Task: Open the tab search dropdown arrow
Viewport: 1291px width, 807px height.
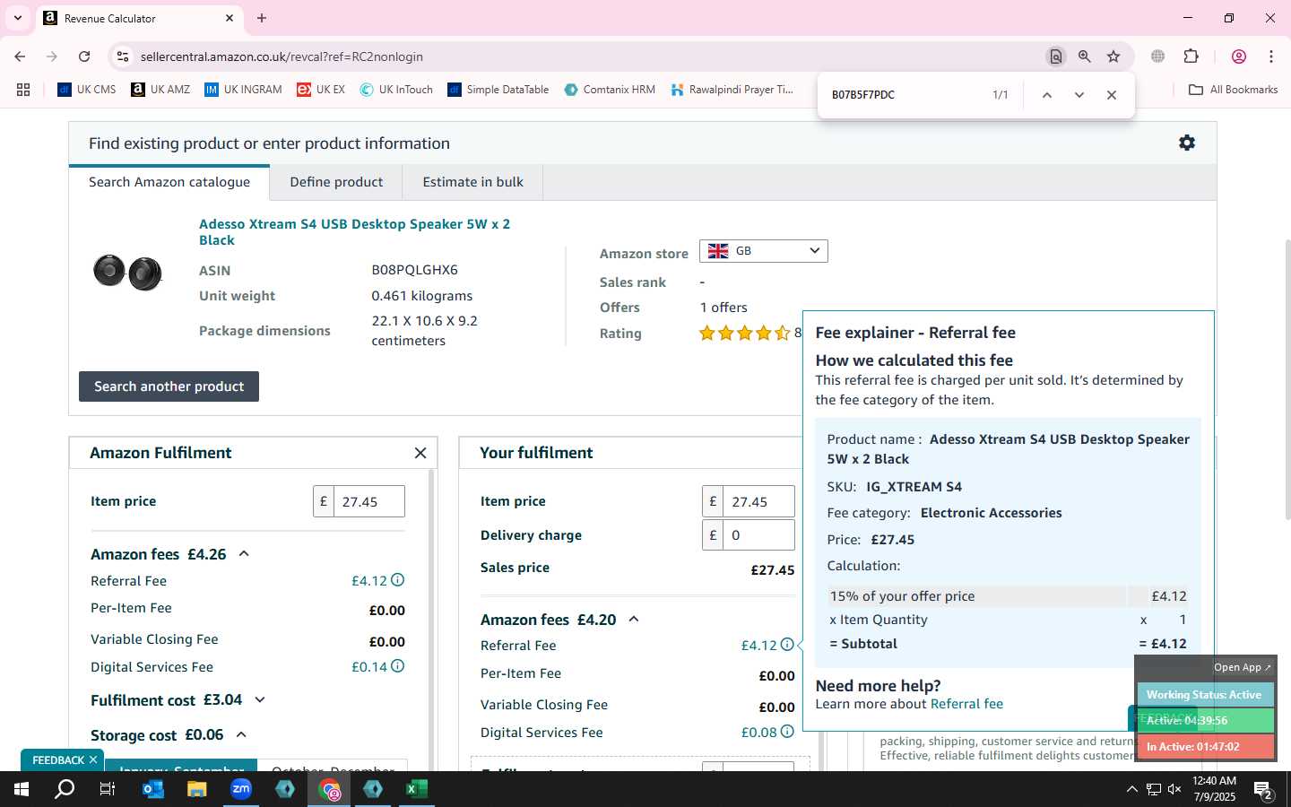Action: coord(17,18)
